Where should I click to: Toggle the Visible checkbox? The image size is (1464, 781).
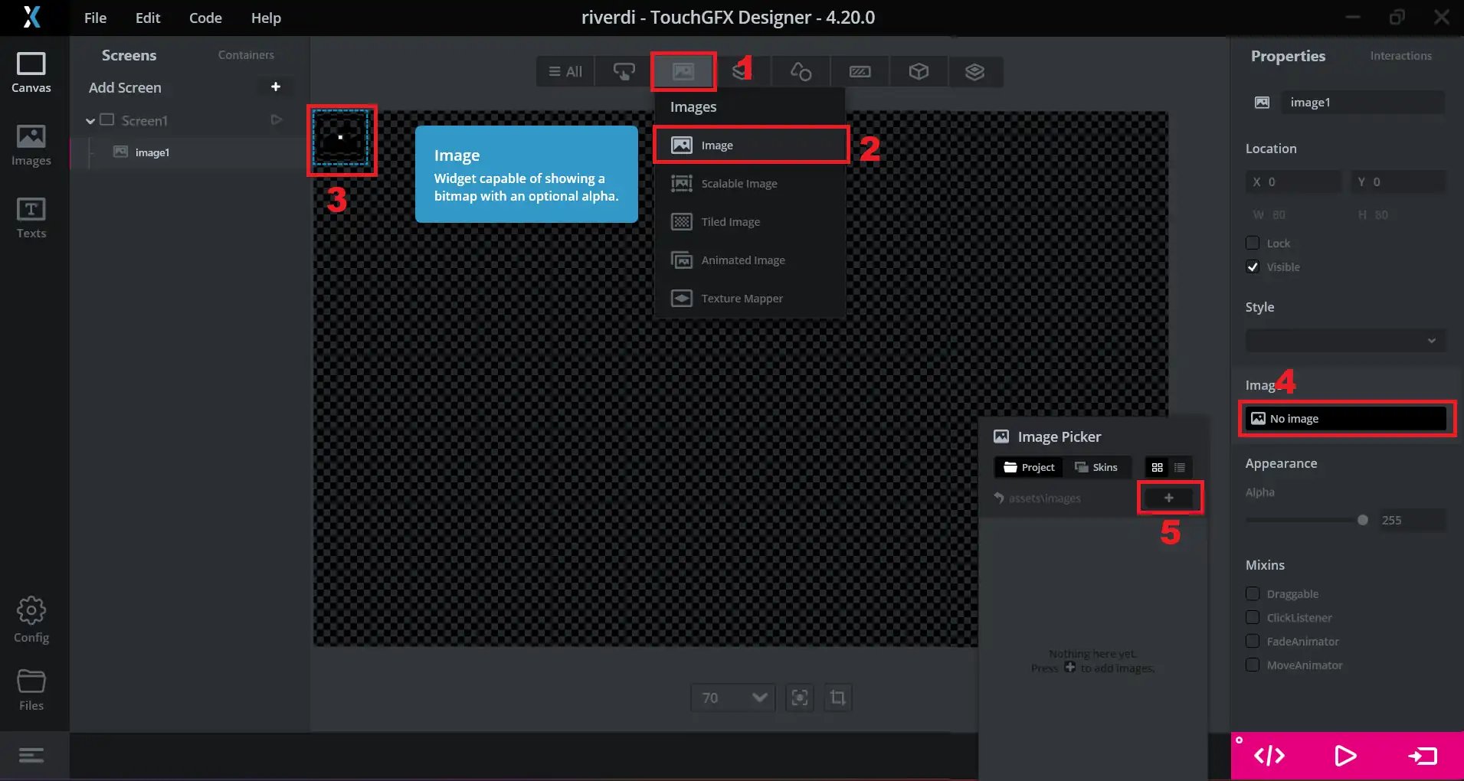pos(1253,266)
